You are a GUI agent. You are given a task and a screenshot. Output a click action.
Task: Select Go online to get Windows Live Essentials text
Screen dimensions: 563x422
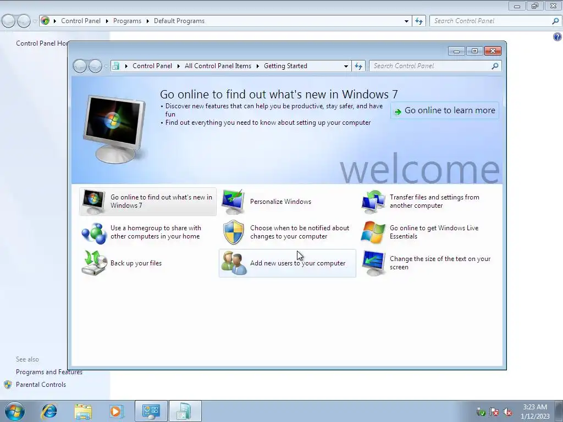coord(434,232)
